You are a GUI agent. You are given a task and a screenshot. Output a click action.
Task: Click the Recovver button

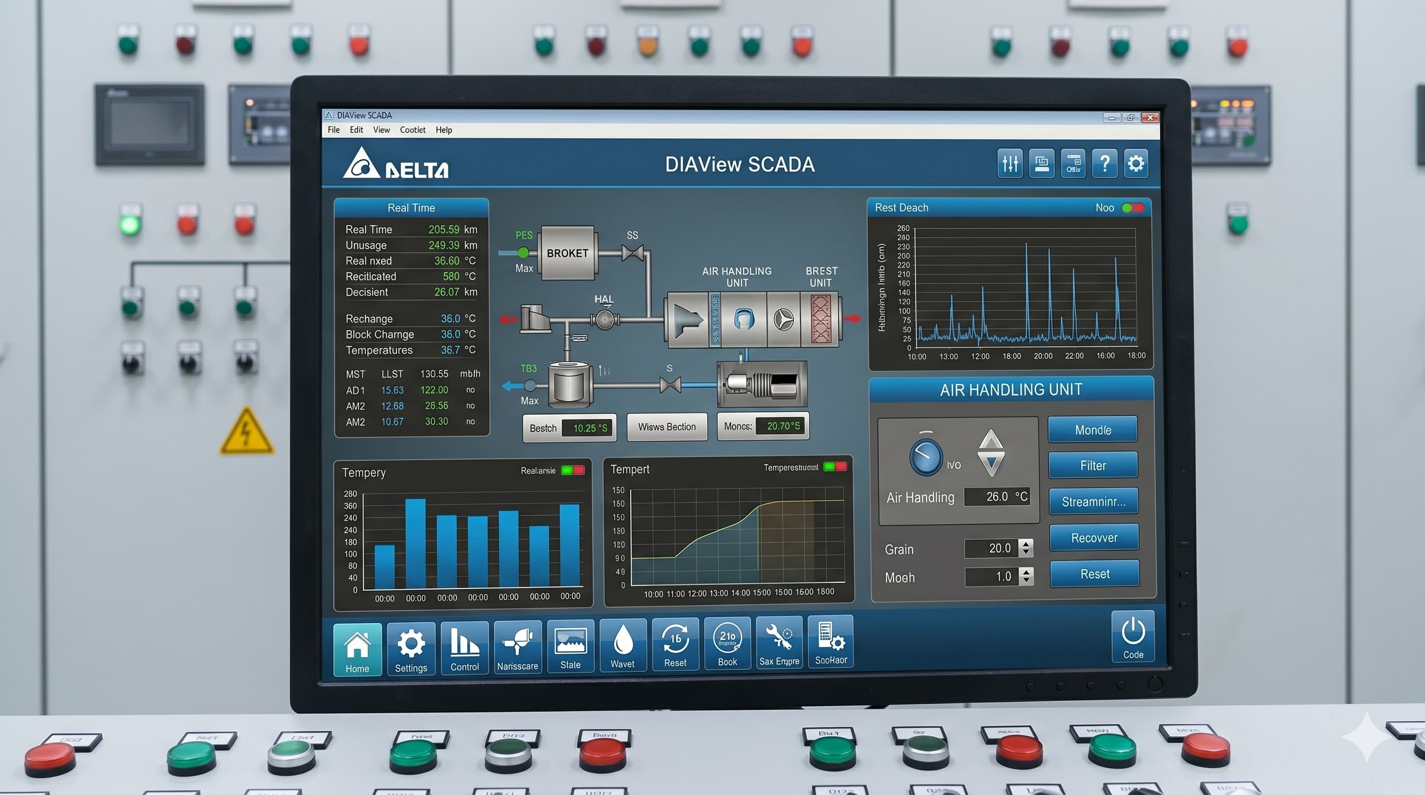[1094, 537]
